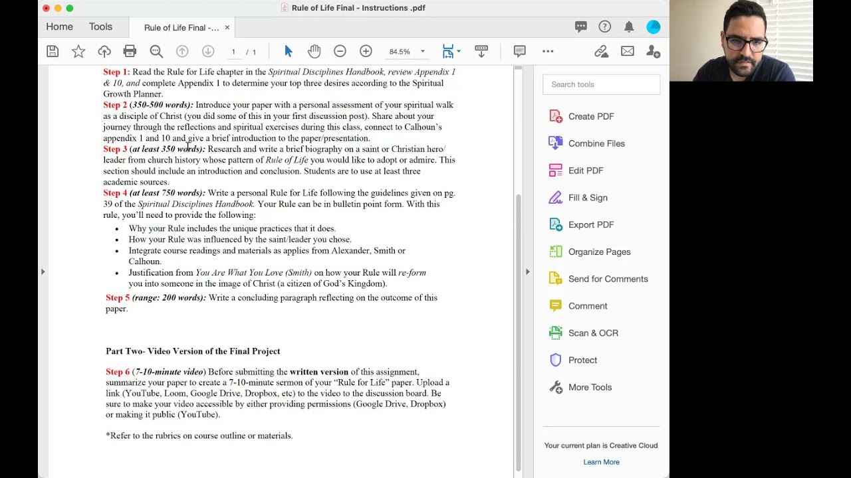
Task: Click the send by email icon
Action: click(x=627, y=51)
